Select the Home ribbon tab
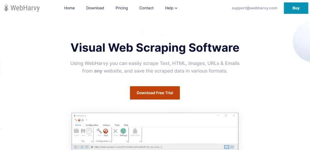Screen dimensions: 310x150 [78, 125]
